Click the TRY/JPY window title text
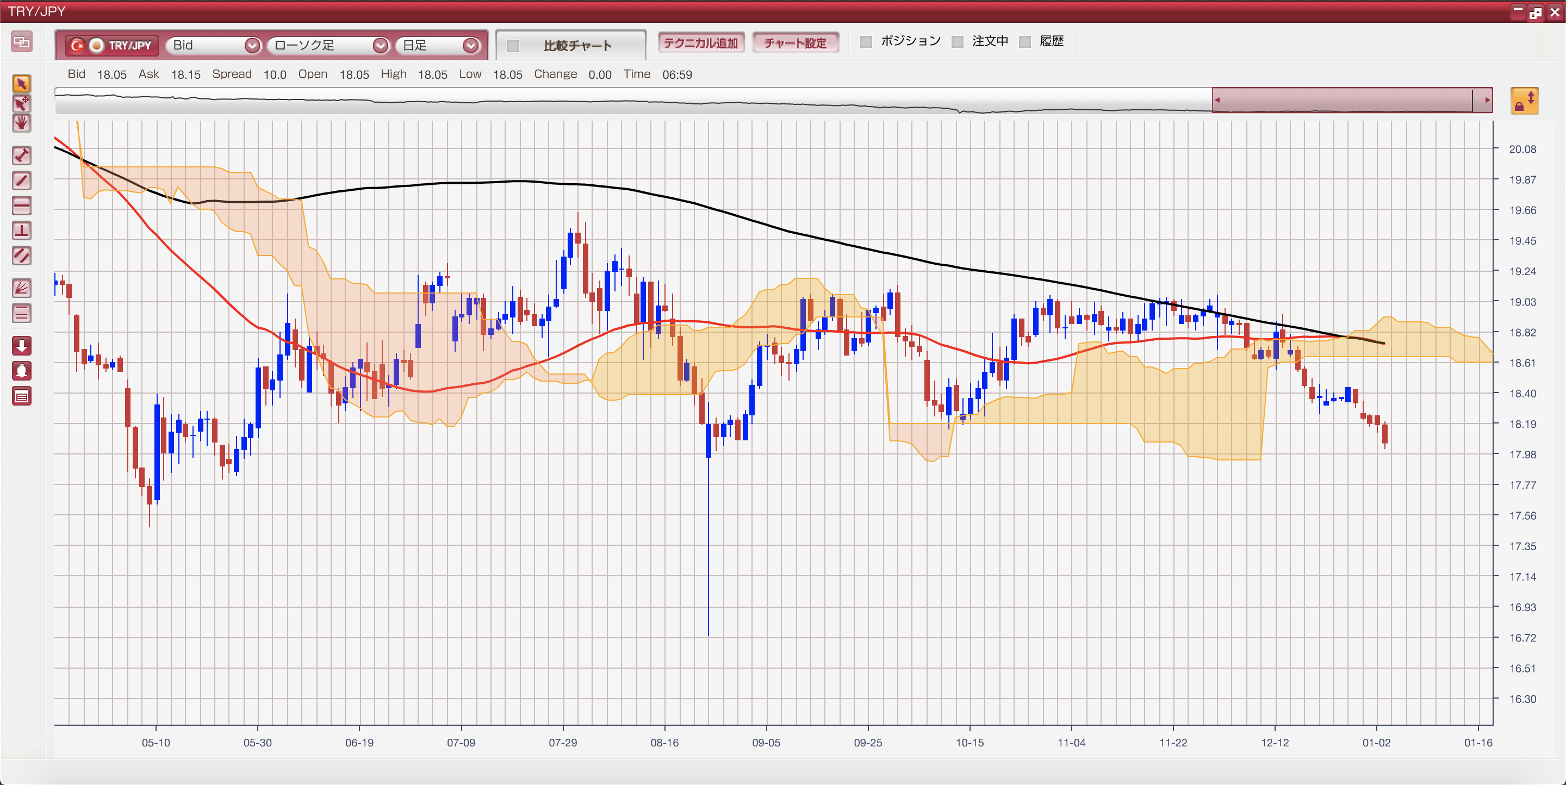The height and width of the screenshot is (785, 1566). tap(36, 11)
